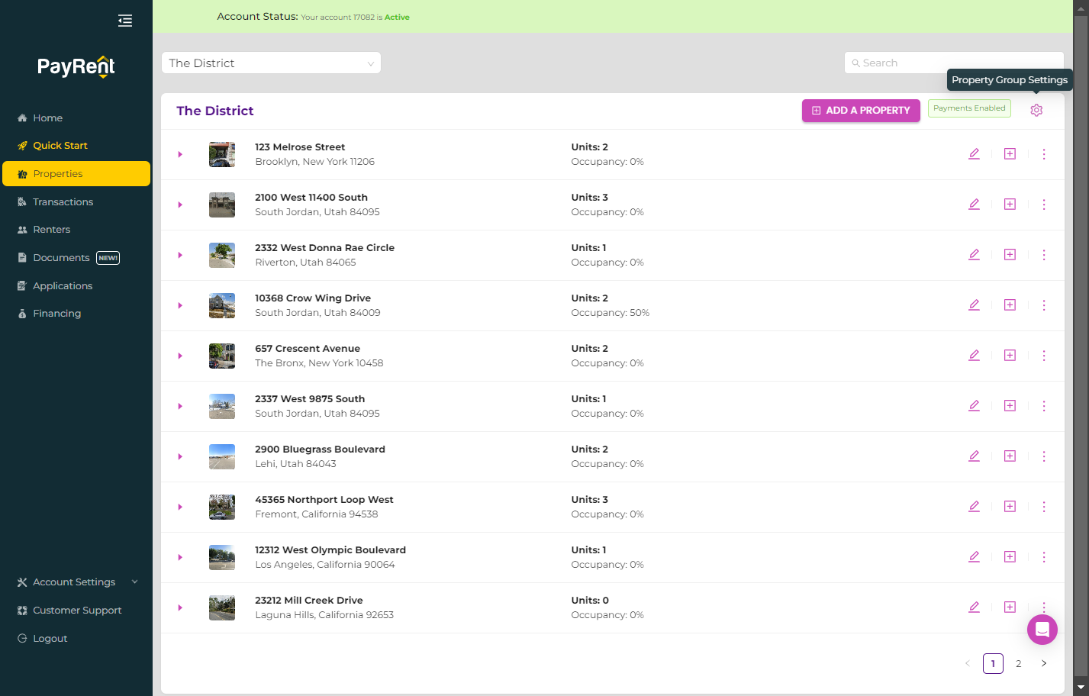This screenshot has height=696, width=1089.
Task: Add unit to 2100 West 11400 South
Action: pyautogui.click(x=1010, y=205)
